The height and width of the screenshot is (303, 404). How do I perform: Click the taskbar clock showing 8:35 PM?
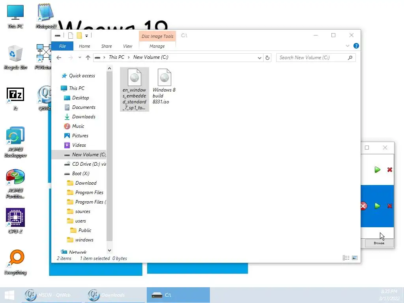coord(389,295)
